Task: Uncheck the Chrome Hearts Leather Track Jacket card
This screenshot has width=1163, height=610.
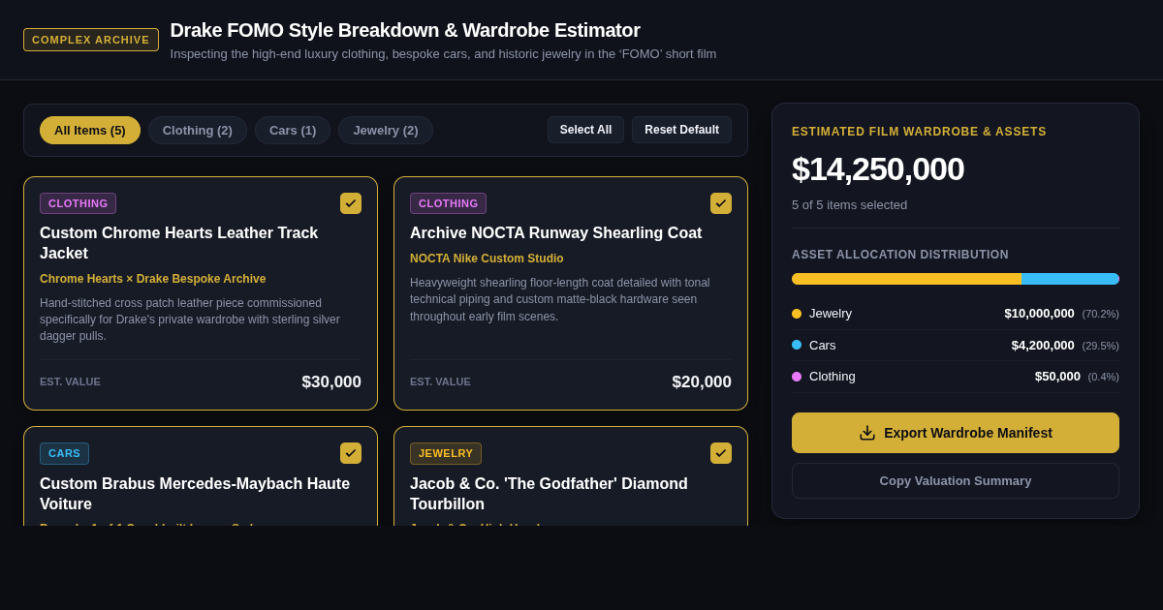Action: [x=351, y=203]
